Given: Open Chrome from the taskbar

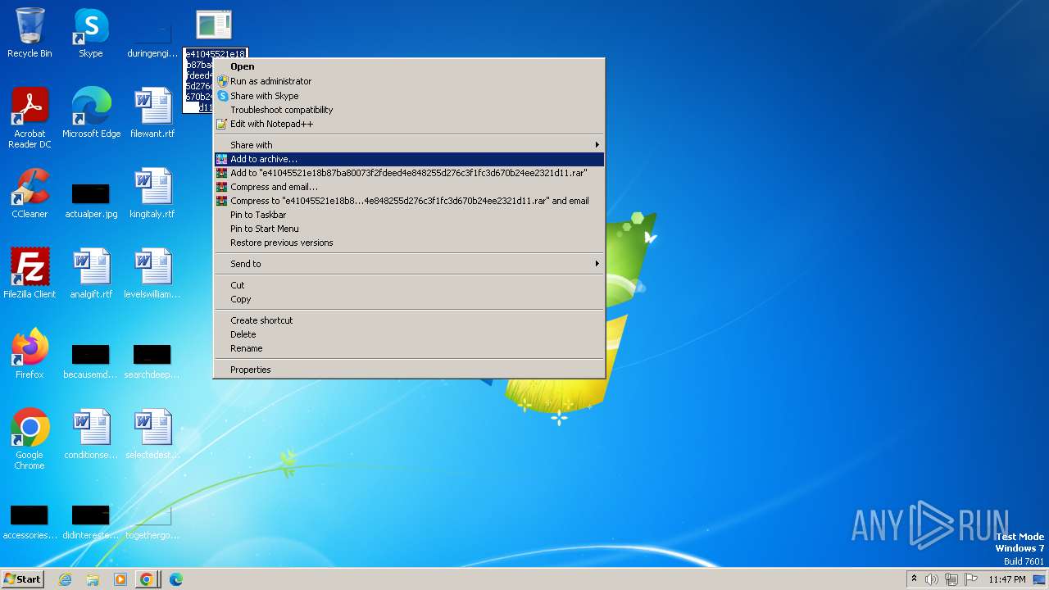Looking at the screenshot, I should [147, 579].
